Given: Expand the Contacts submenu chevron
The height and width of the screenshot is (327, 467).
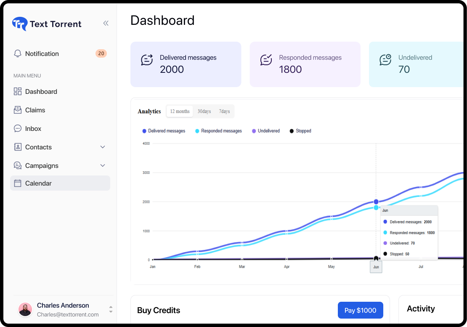Looking at the screenshot, I should (x=103, y=147).
